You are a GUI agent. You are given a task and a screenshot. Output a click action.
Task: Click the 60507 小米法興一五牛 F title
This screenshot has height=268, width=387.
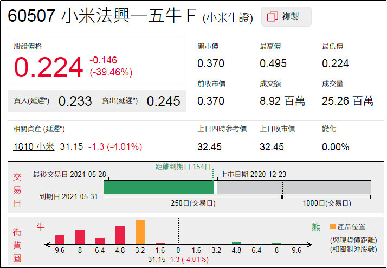(x=102, y=16)
